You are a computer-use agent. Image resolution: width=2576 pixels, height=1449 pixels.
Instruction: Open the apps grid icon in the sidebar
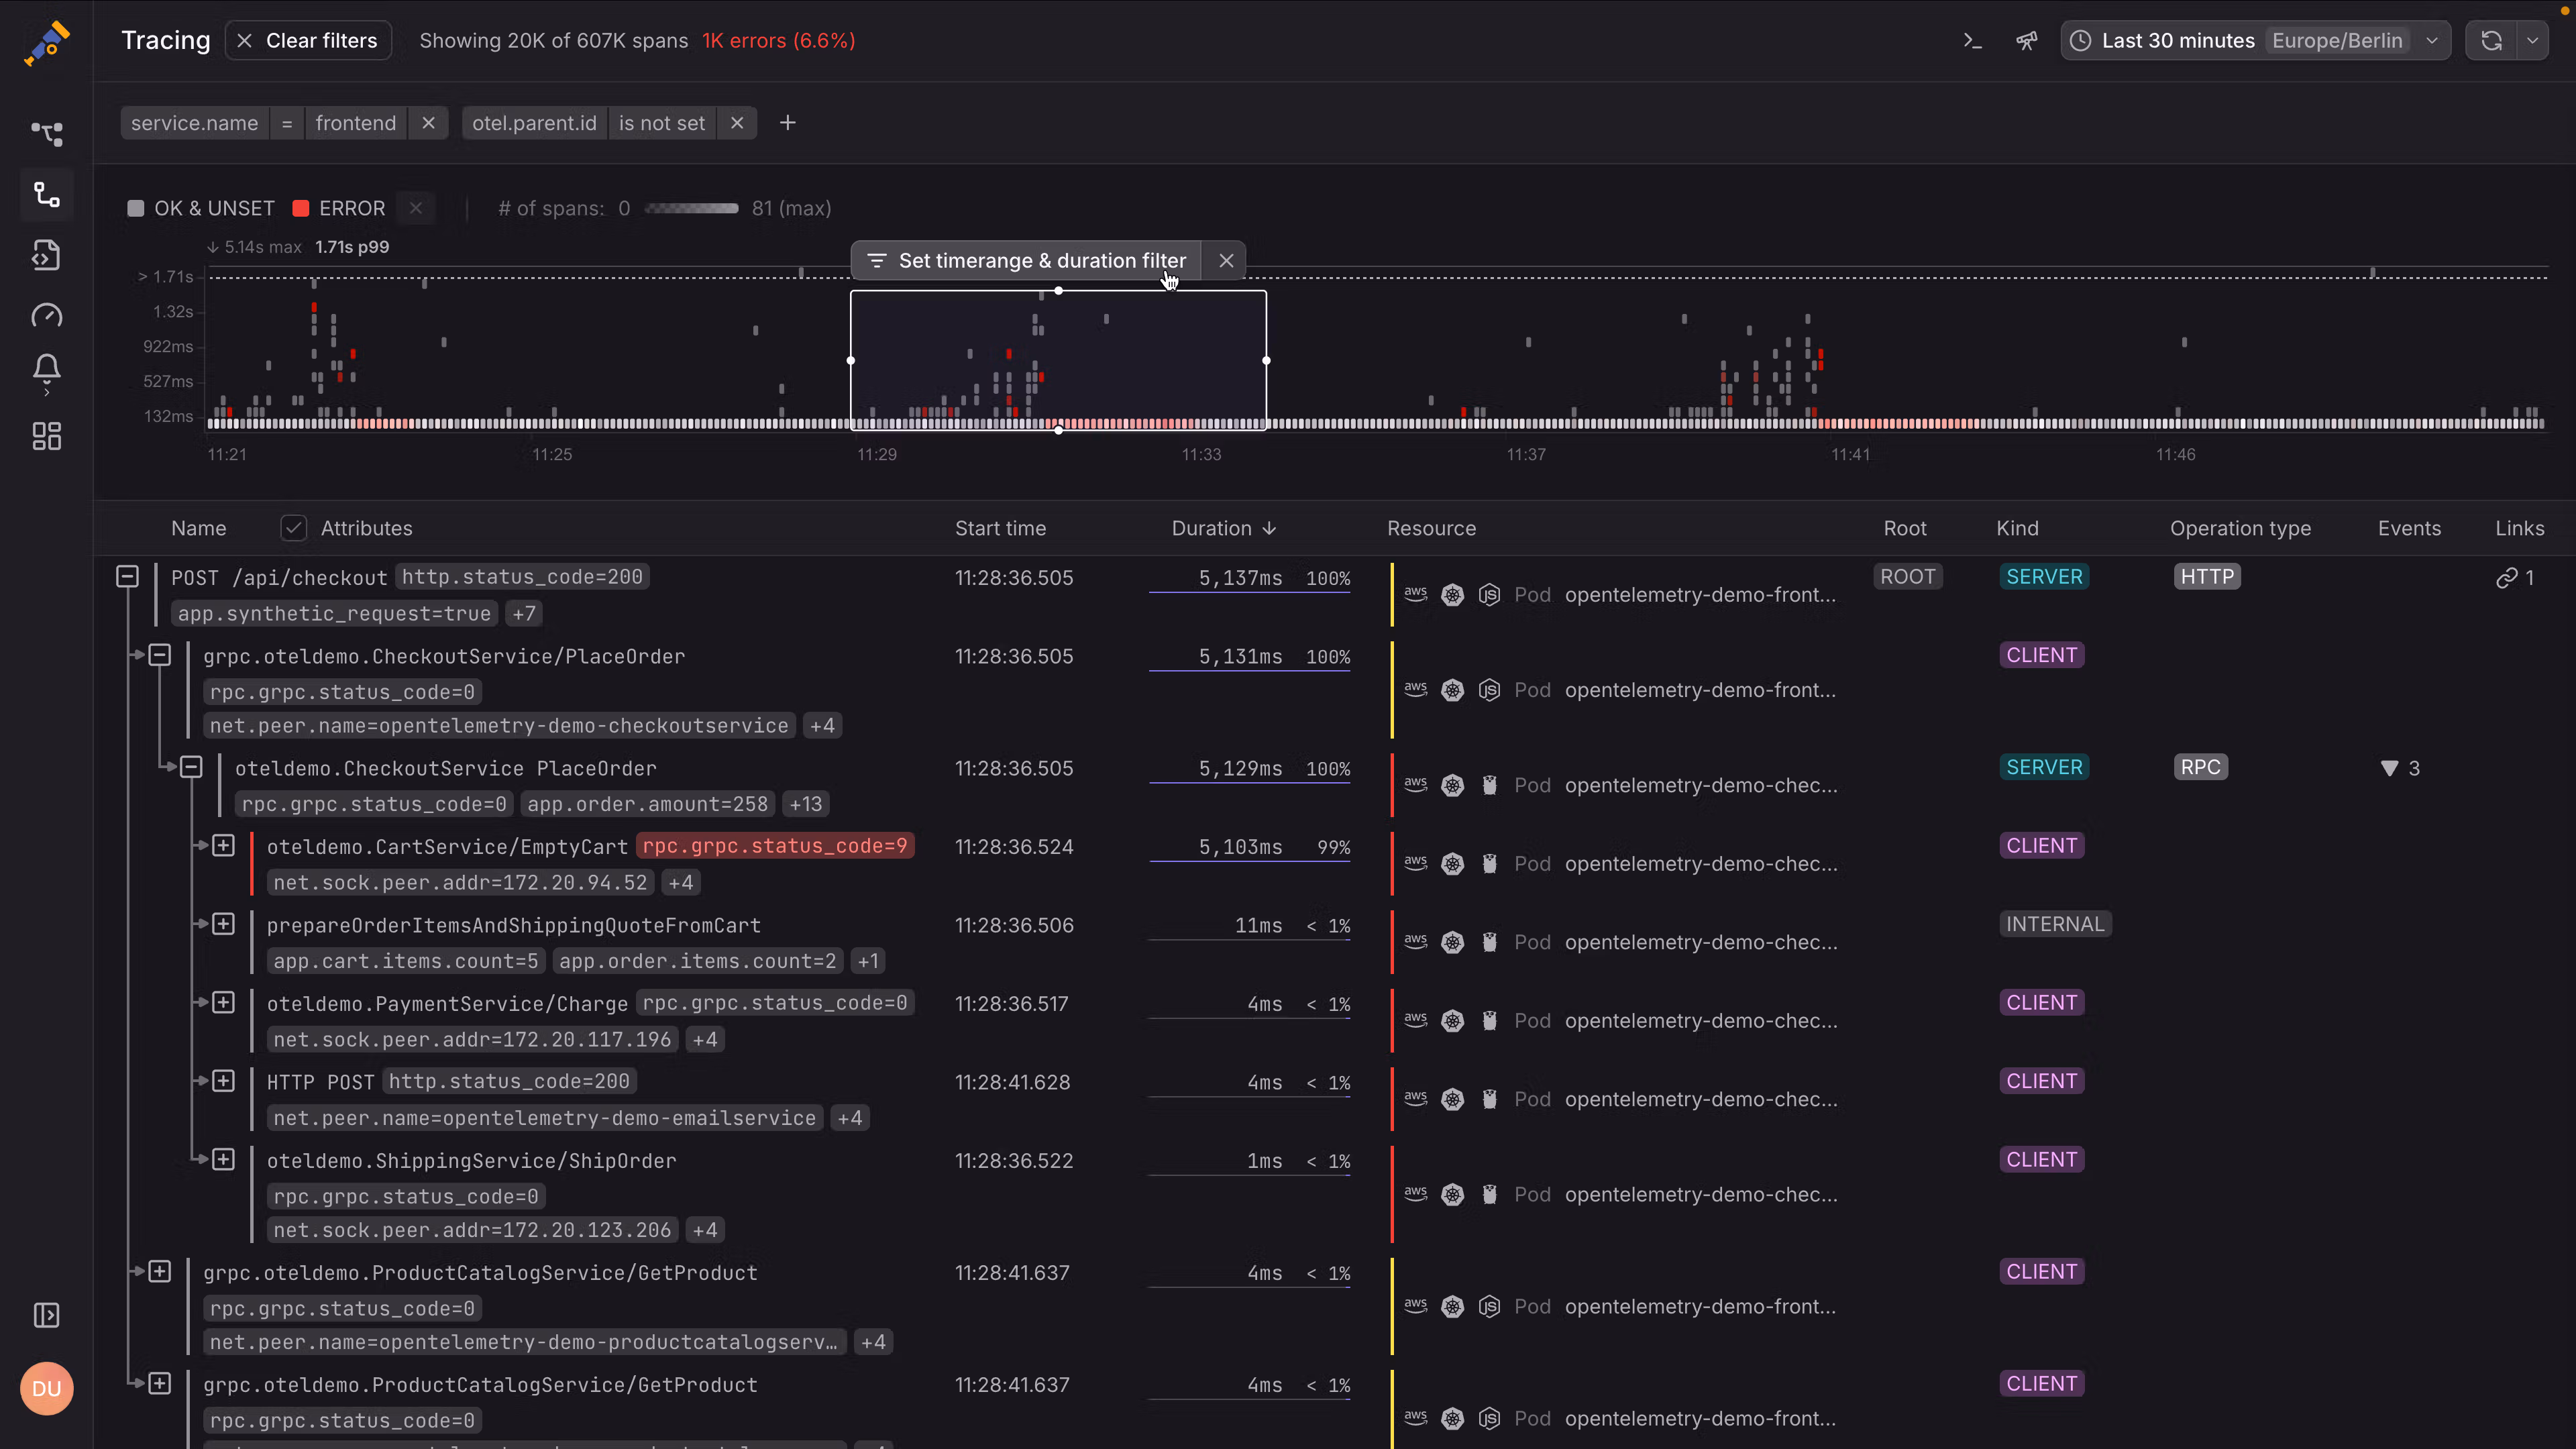(x=46, y=436)
